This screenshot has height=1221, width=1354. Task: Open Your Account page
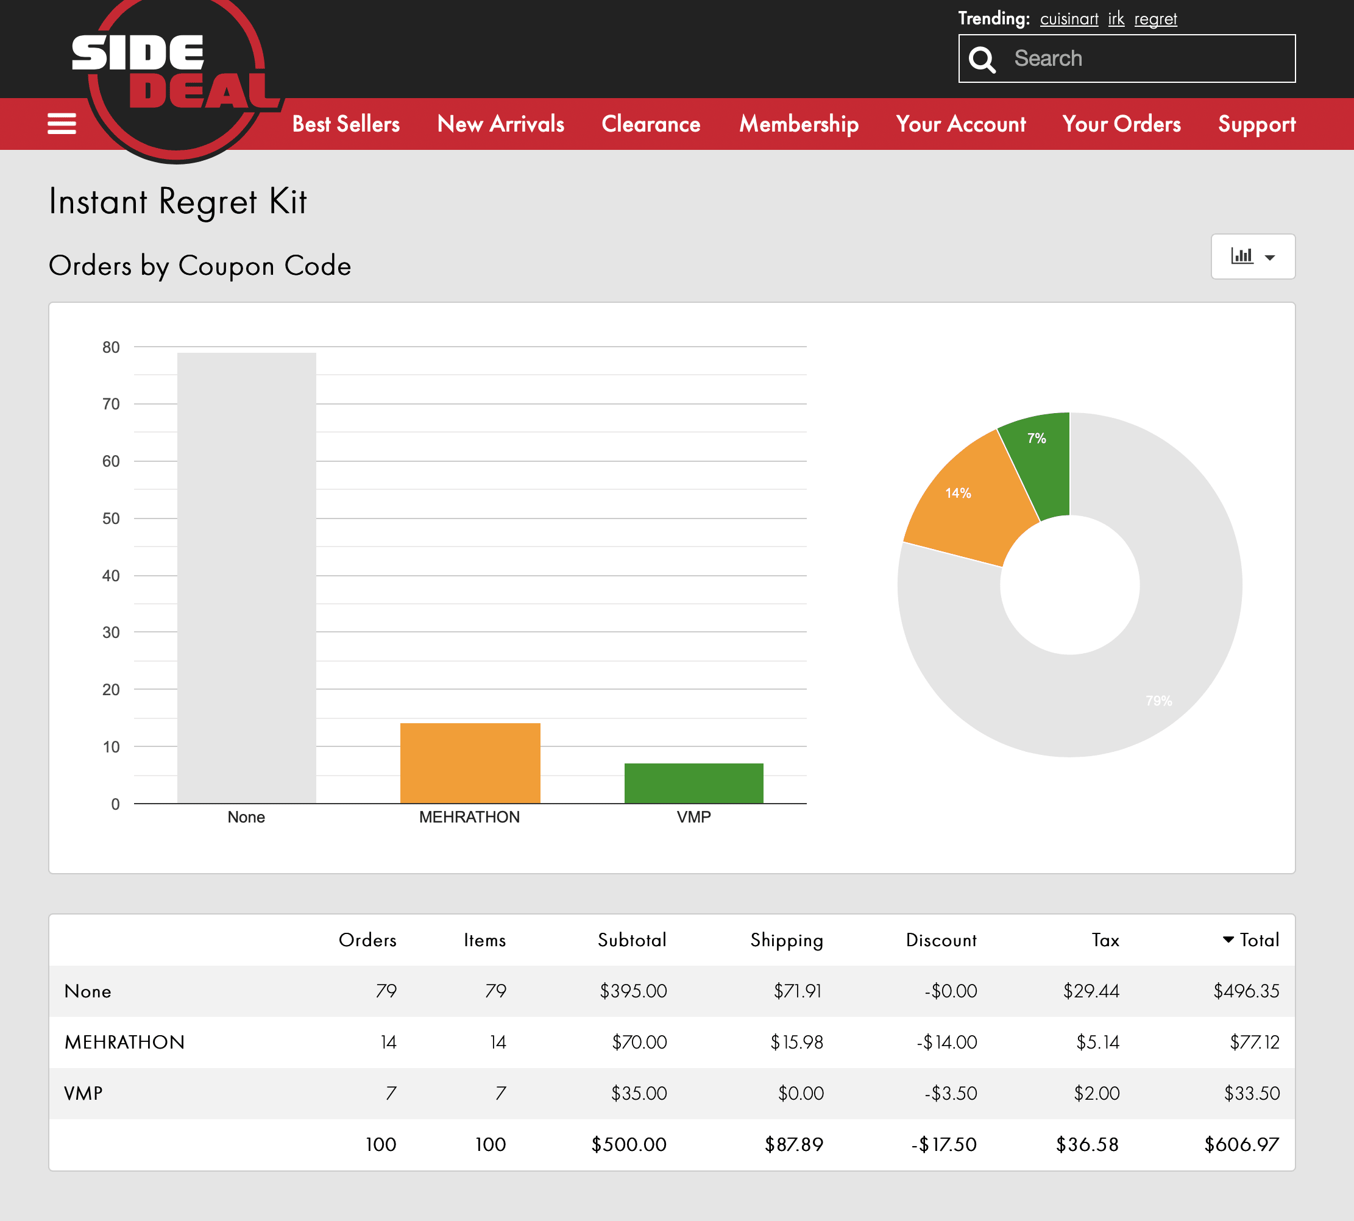tap(960, 124)
